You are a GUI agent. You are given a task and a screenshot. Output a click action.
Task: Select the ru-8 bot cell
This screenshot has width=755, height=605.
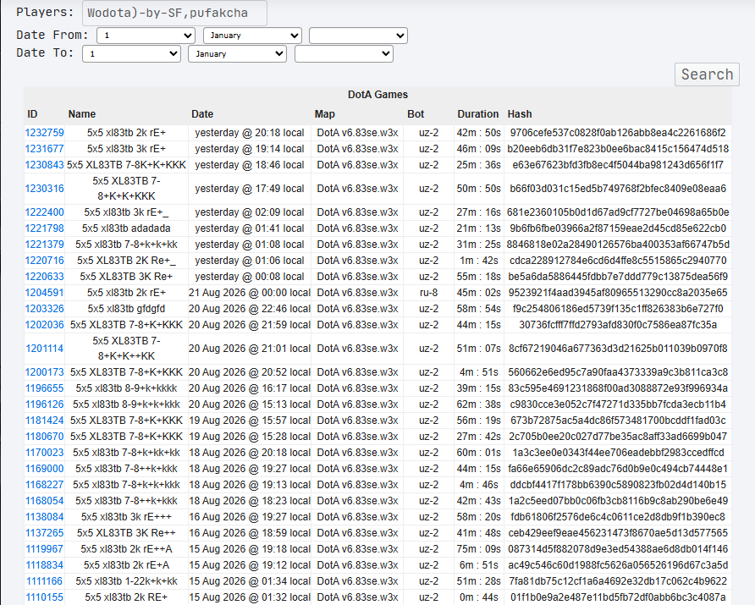[428, 293]
